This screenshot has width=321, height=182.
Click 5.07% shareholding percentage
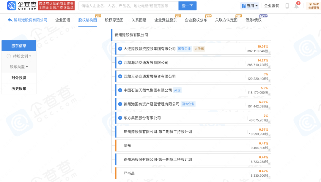coord(264,102)
